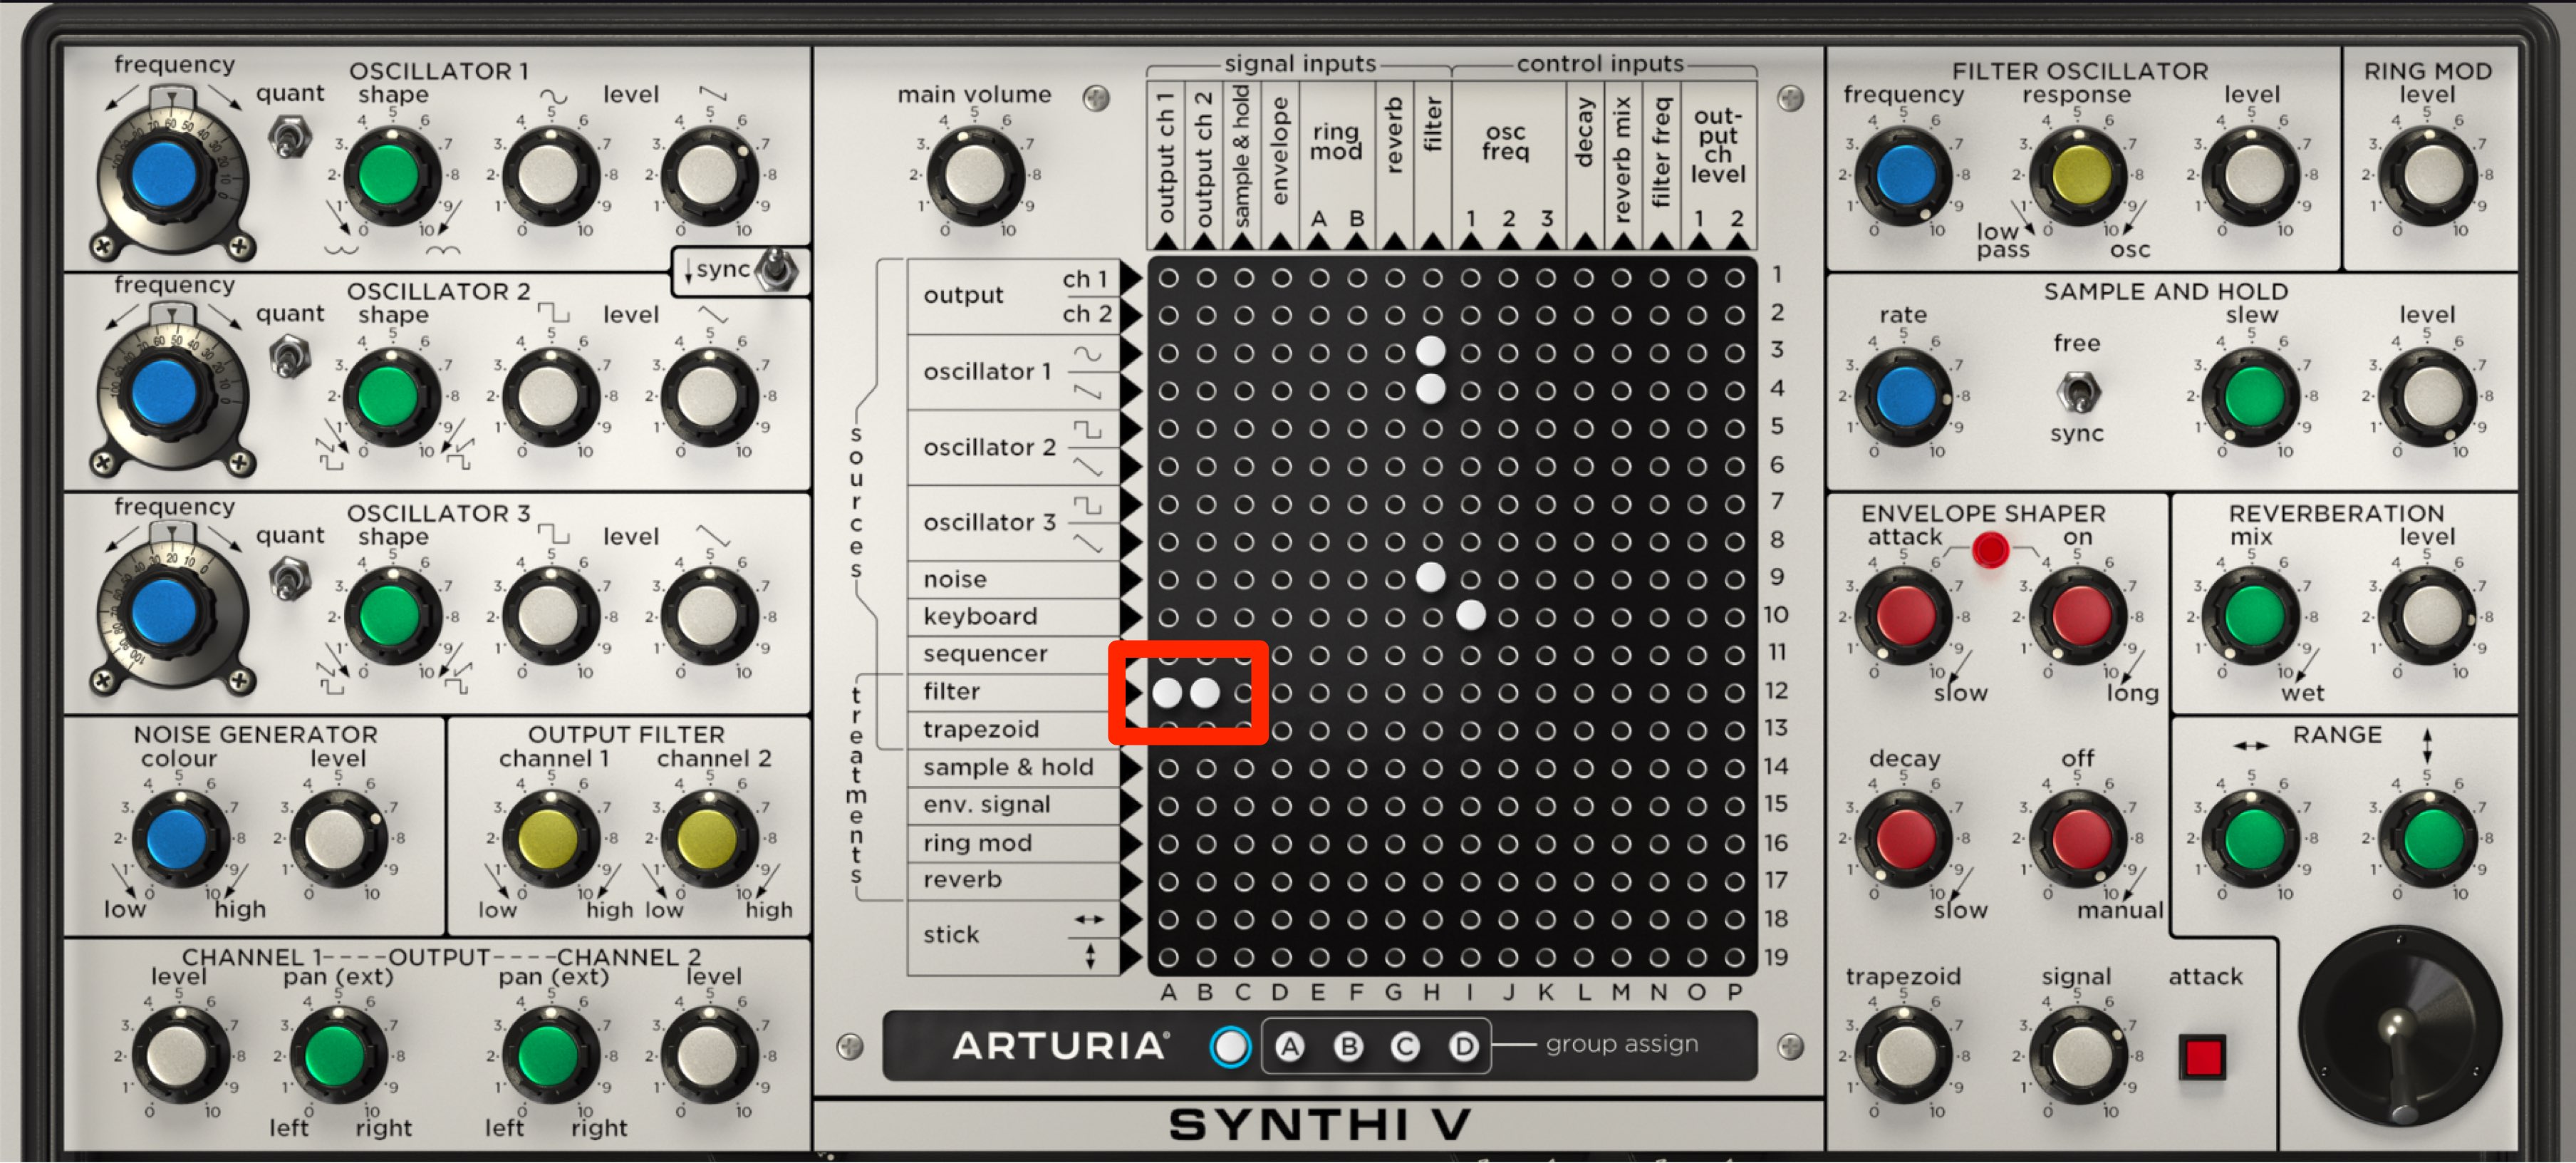Click Envelope Shaper red attack knob
Screen dimensions: 2576x1163
pos(1903,617)
